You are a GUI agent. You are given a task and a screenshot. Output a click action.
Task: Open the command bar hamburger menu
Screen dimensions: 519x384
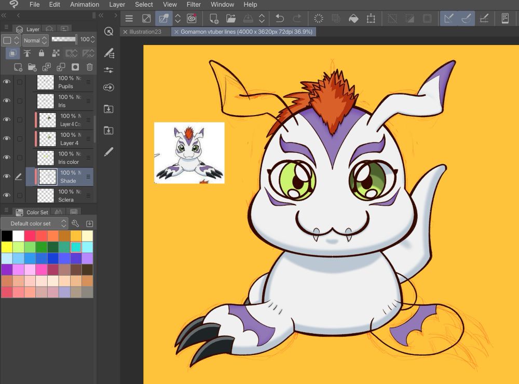(x=129, y=19)
